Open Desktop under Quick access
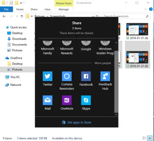 15,33
